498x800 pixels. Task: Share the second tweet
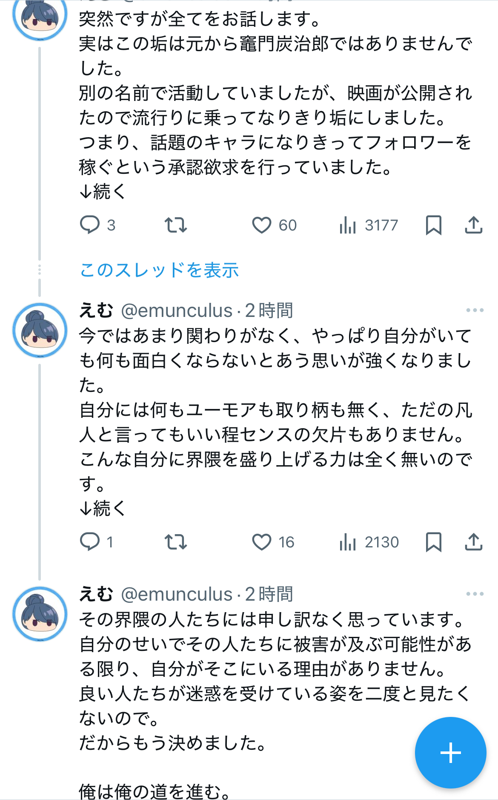[x=473, y=542]
